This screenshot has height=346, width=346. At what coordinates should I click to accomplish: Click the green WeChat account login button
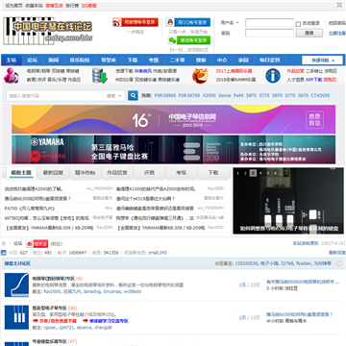(189, 40)
